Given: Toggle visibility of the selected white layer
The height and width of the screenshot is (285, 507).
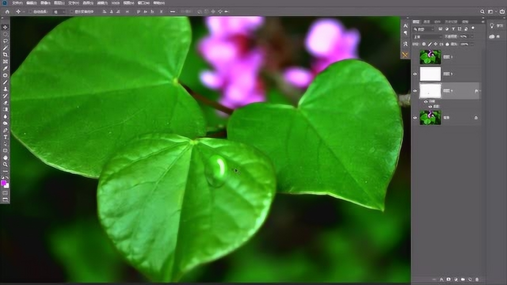Looking at the screenshot, I should pos(415,91).
